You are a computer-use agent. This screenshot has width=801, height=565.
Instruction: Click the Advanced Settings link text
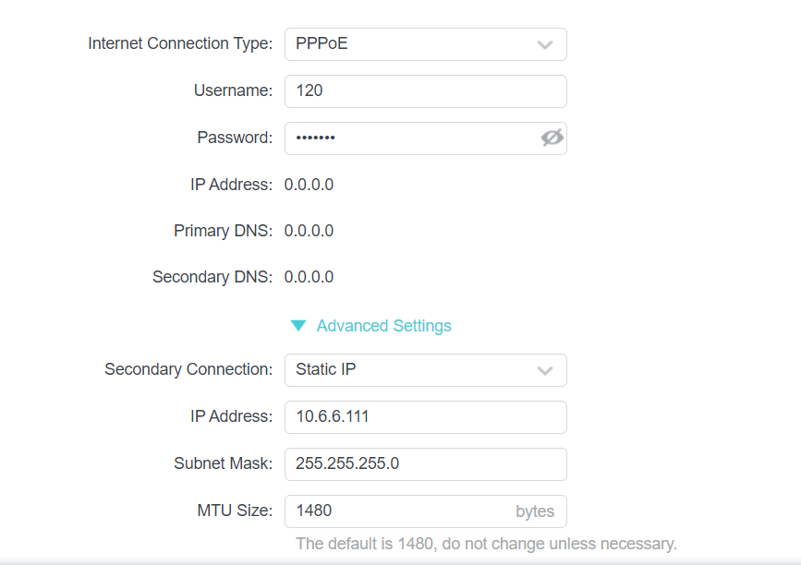click(x=383, y=326)
